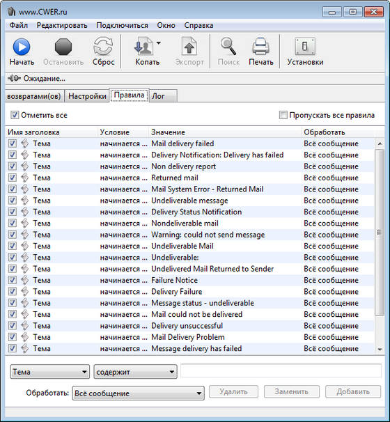Viewport: 390px width, 422px height.
Task: Focus the rule value text field
Action: coord(281,371)
